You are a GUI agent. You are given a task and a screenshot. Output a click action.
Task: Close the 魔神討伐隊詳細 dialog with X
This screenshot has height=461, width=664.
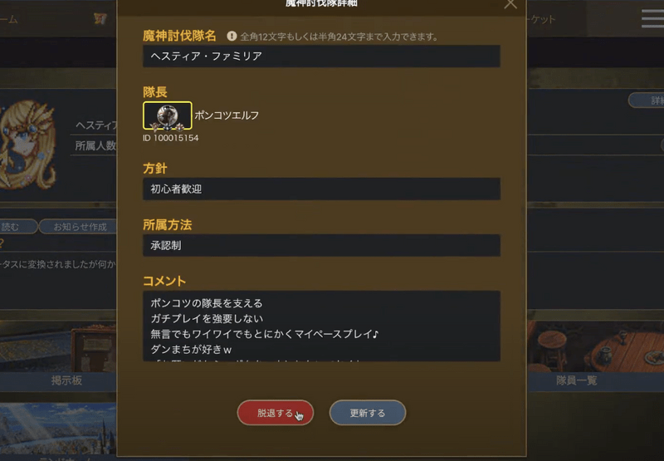coord(510,4)
